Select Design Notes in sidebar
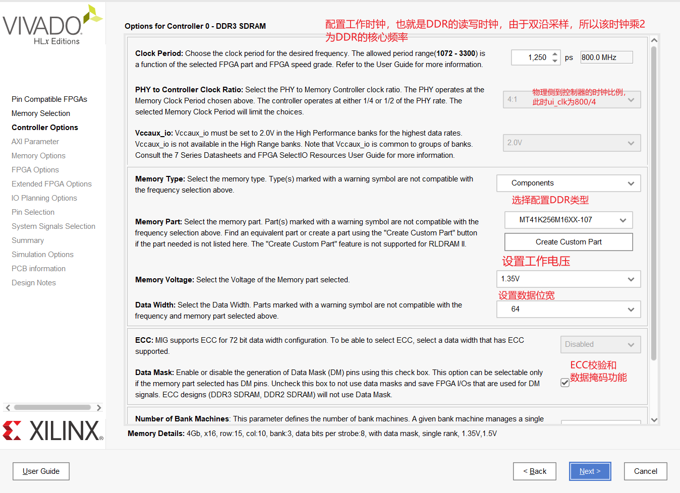 click(x=34, y=283)
